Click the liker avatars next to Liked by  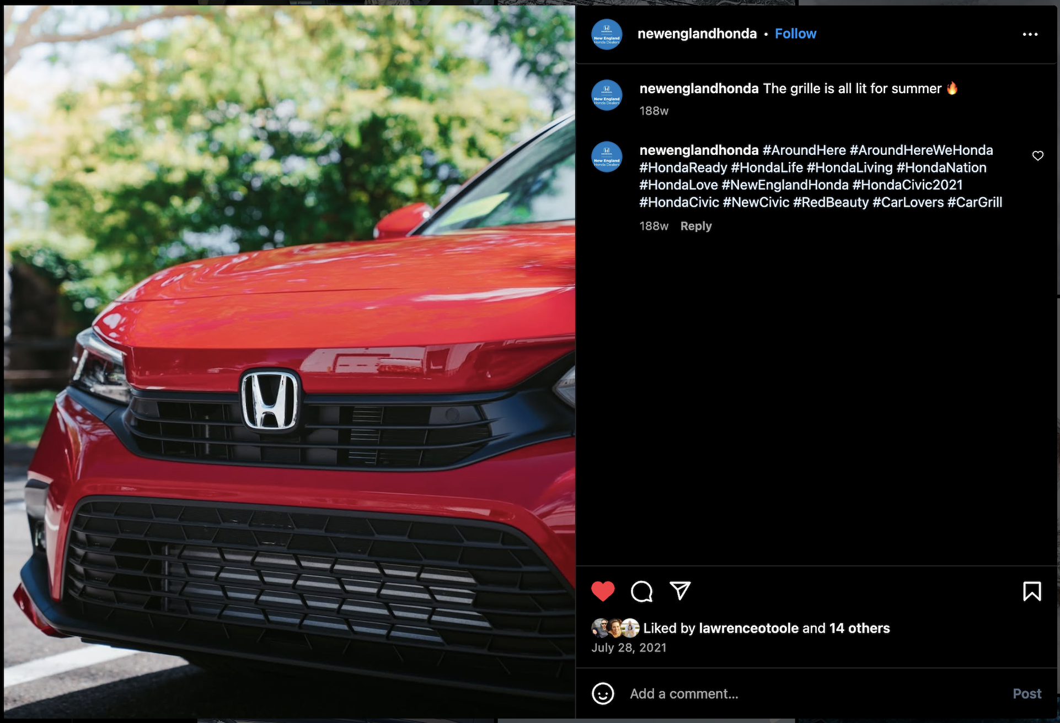[x=615, y=628]
